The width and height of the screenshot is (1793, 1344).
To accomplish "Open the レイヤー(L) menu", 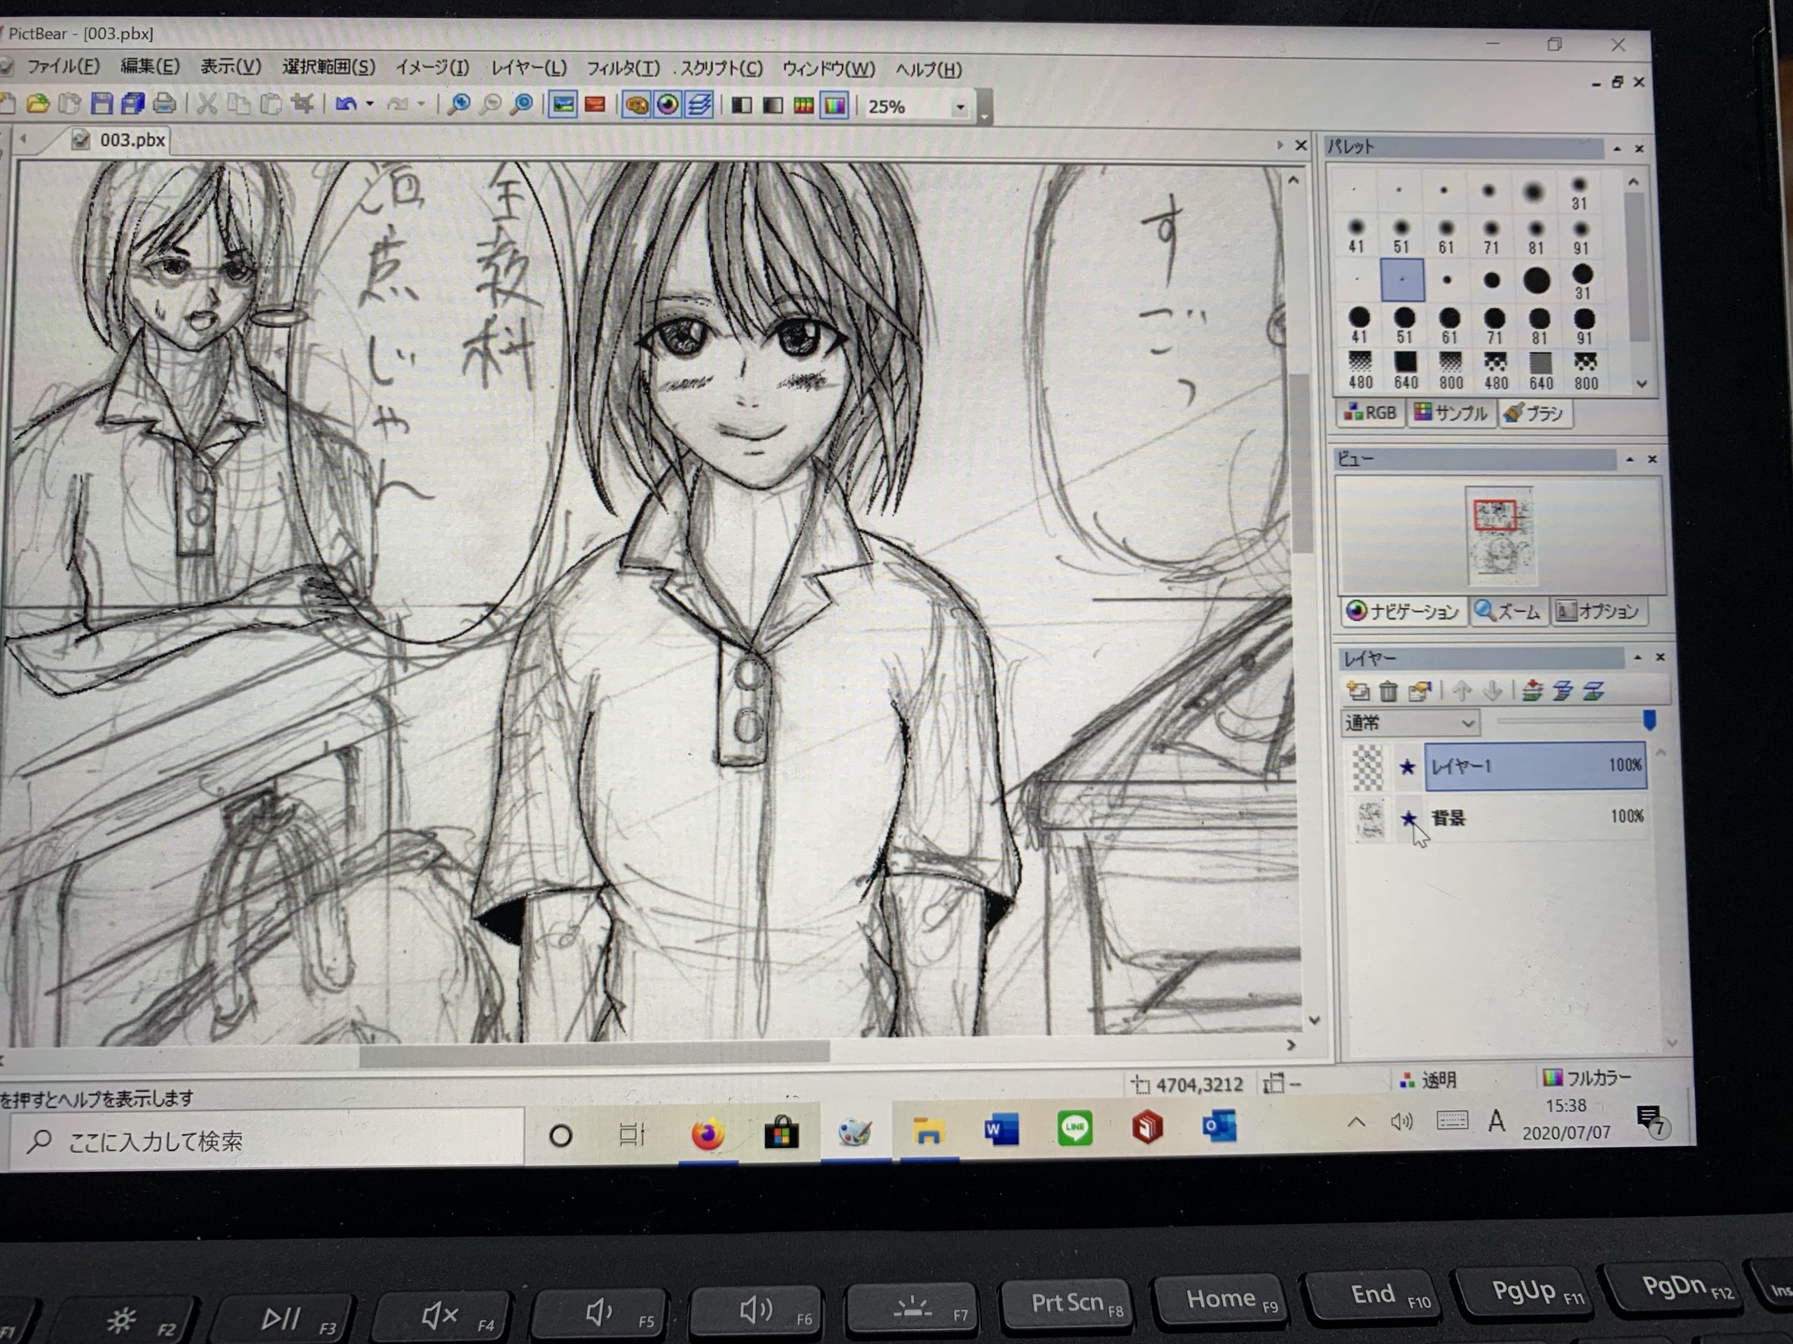I will point(529,69).
